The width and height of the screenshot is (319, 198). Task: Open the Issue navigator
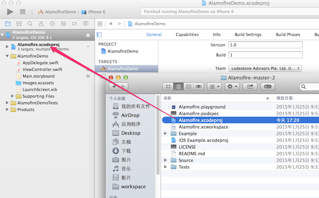click(41, 24)
